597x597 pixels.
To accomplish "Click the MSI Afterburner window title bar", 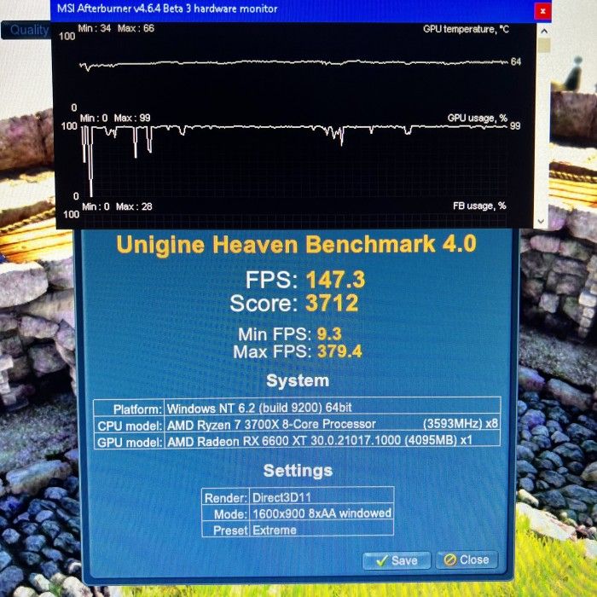I will pyautogui.click(x=292, y=9).
